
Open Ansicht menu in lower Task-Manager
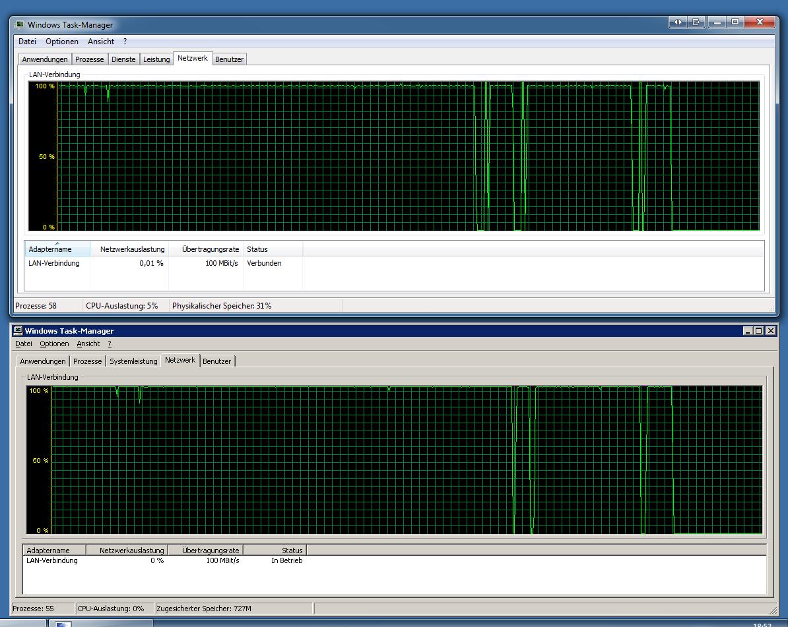tap(88, 343)
